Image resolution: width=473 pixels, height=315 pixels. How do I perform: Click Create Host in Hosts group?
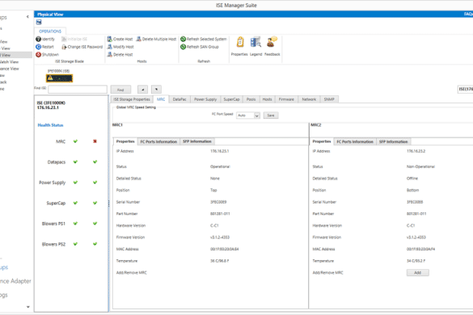120,39
